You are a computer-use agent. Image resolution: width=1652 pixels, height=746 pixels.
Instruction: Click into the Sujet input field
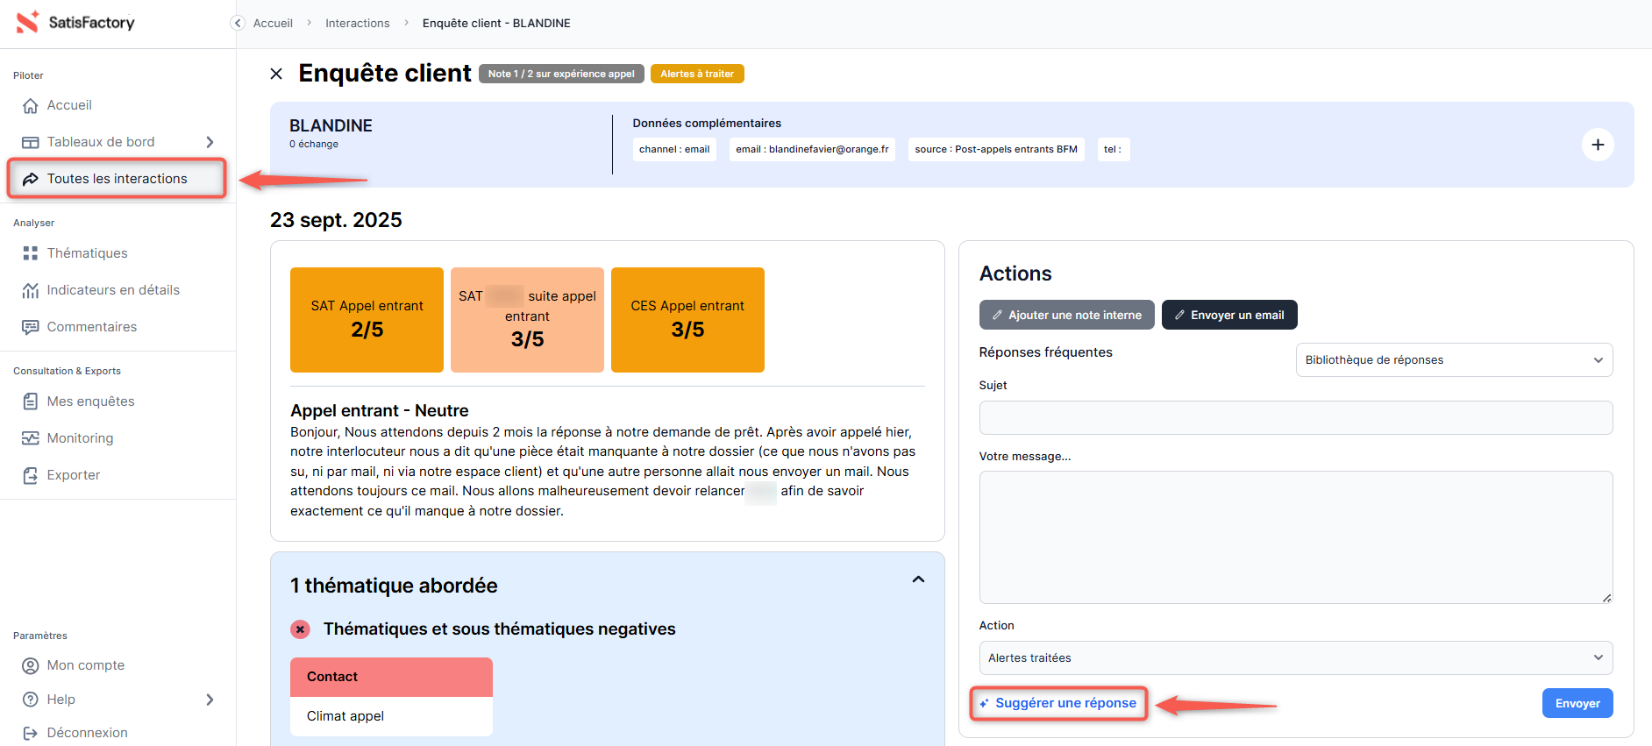pos(1295,417)
